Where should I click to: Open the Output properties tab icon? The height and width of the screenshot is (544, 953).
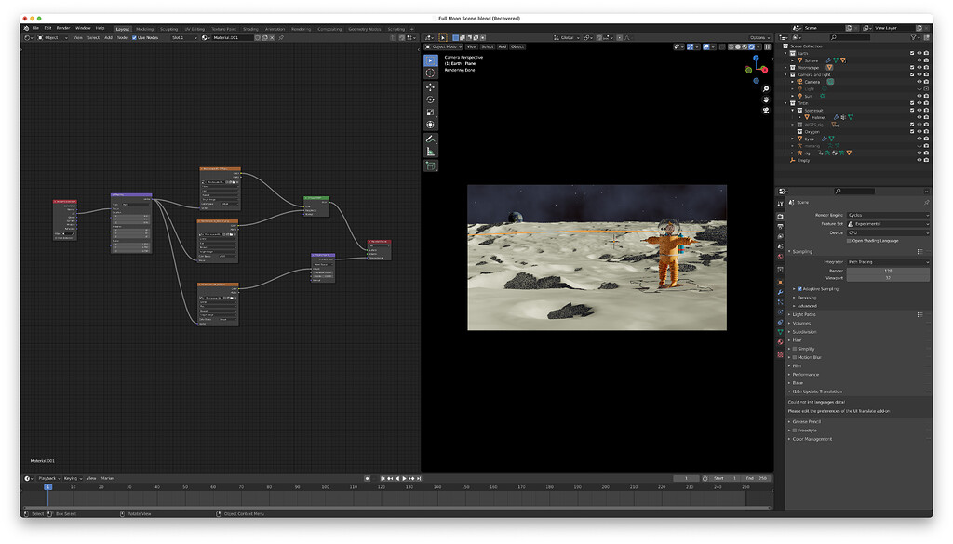pos(781,227)
